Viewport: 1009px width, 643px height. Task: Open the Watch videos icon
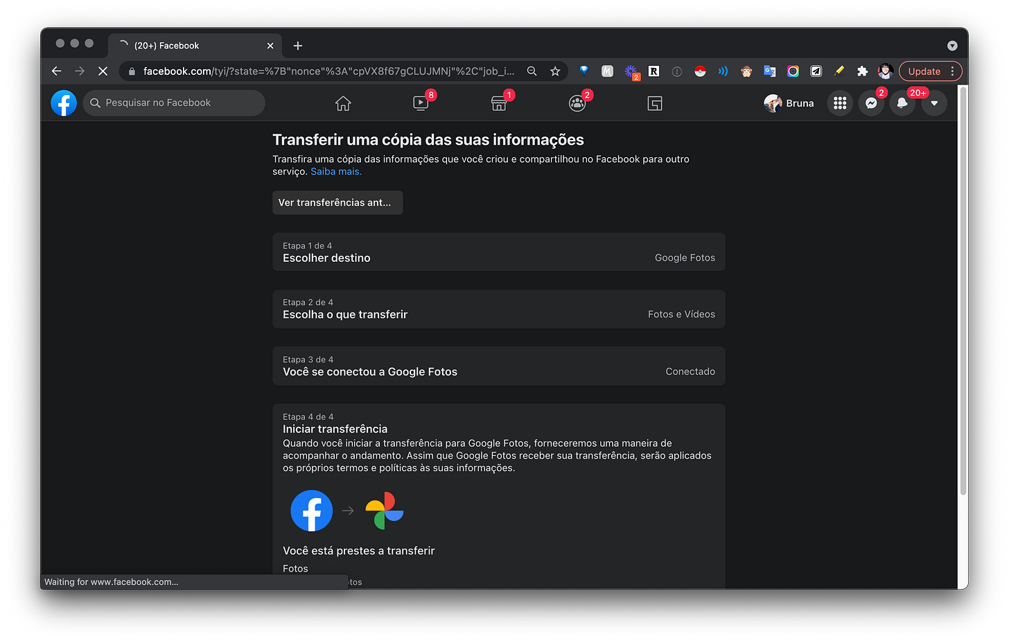coord(421,103)
